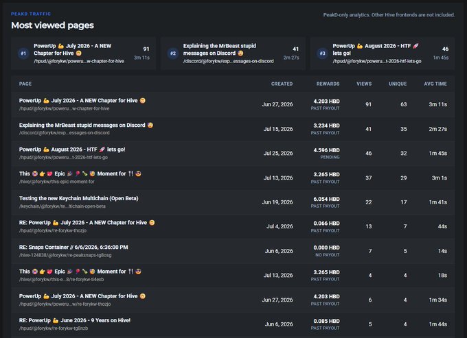Viewport: 467px width, 338px height.
Task: Click path '/keychain/@forykw/te...ltichain-open-beta'
Action: click(62, 206)
